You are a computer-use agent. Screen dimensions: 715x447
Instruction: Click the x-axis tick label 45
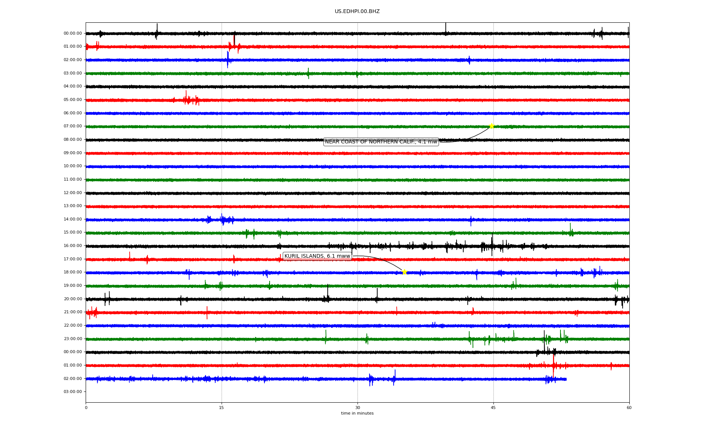[493, 408]
